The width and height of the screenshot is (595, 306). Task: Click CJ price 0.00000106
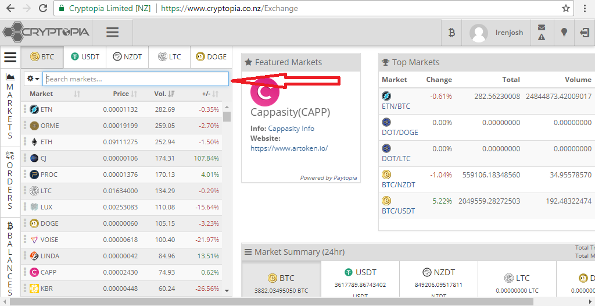pos(120,158)
